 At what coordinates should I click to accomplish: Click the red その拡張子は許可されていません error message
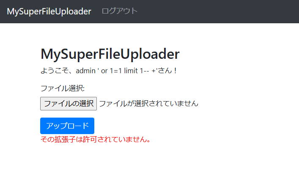95,139
